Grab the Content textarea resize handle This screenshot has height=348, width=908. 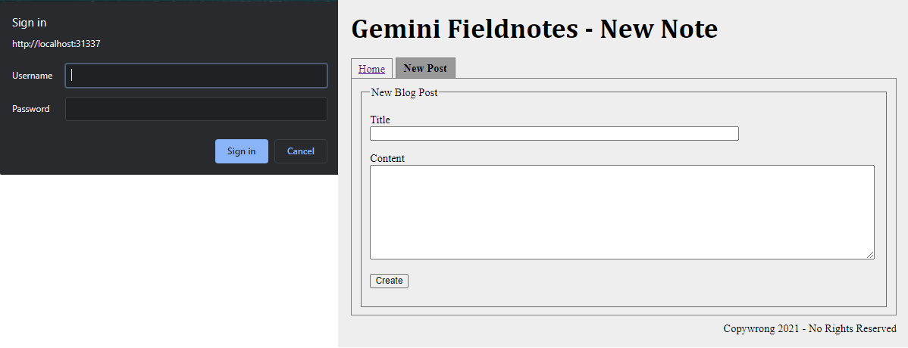(x=871, y=256)
